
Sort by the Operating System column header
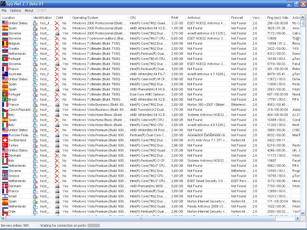tap(99, 18)
